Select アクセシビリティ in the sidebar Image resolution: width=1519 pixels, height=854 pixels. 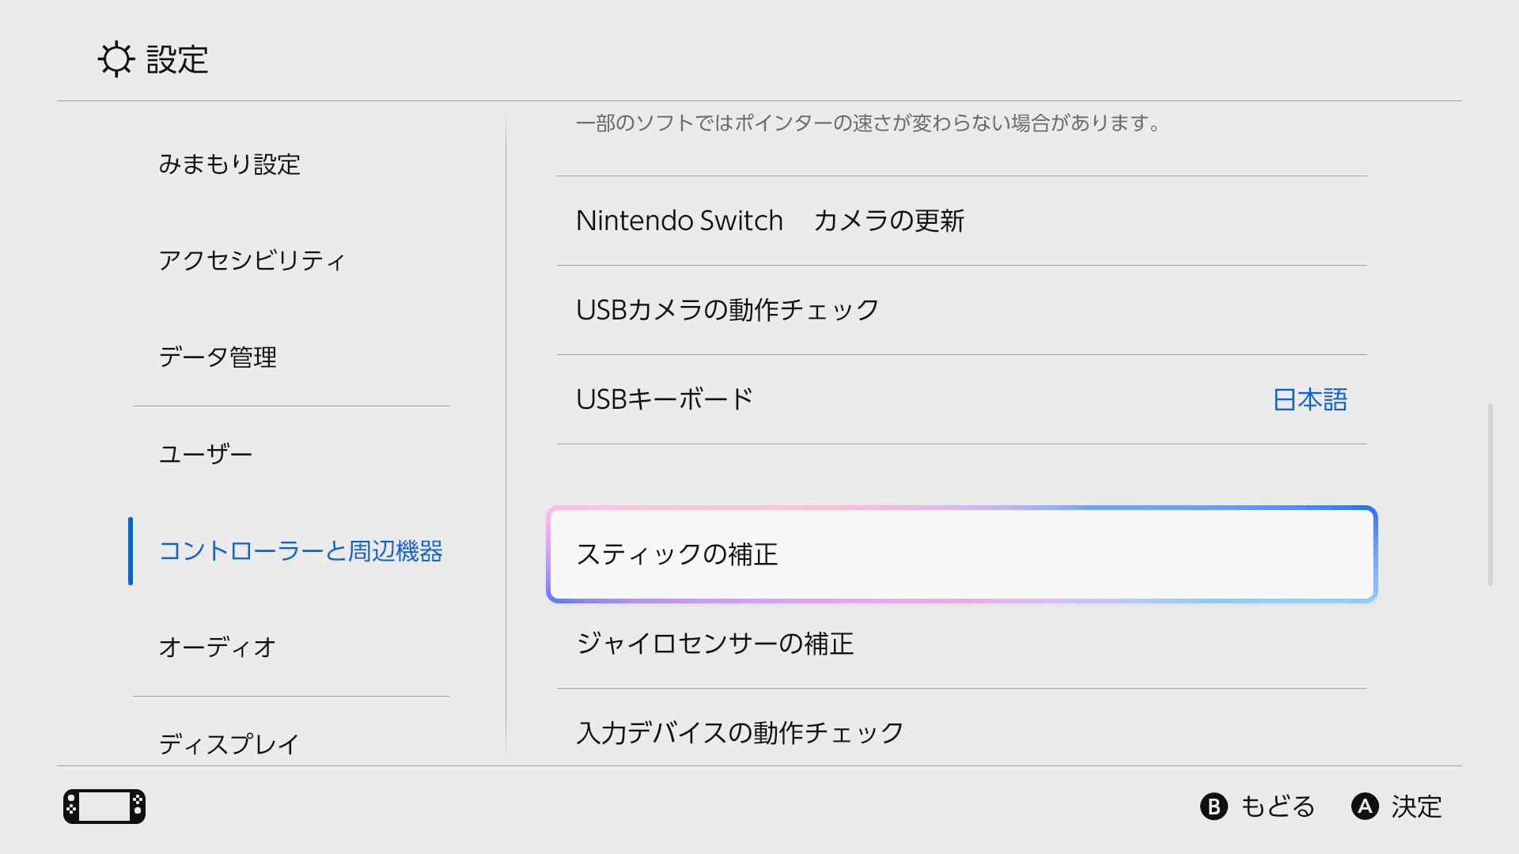[252, 261]
